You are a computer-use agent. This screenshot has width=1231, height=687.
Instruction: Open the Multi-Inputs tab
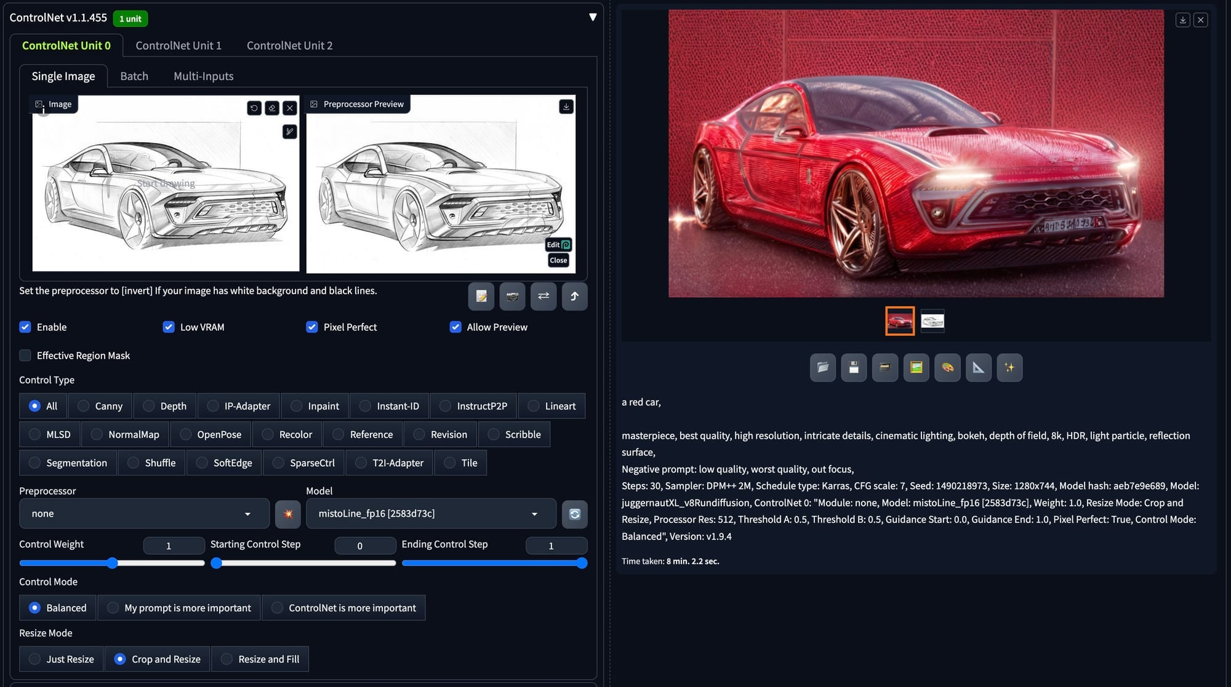pyautogui.click(x=203, y=76)
